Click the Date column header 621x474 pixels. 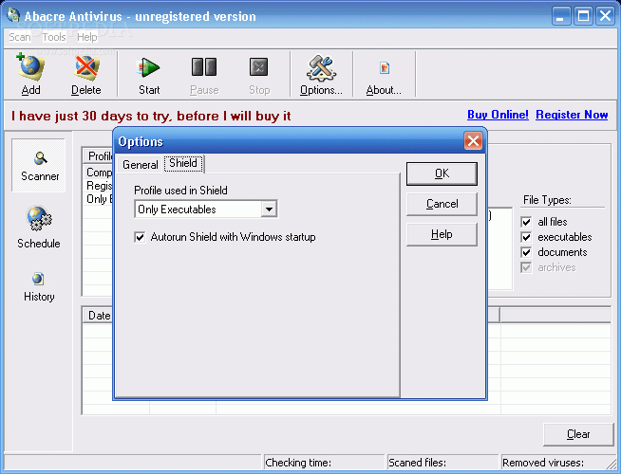point(98,316)
